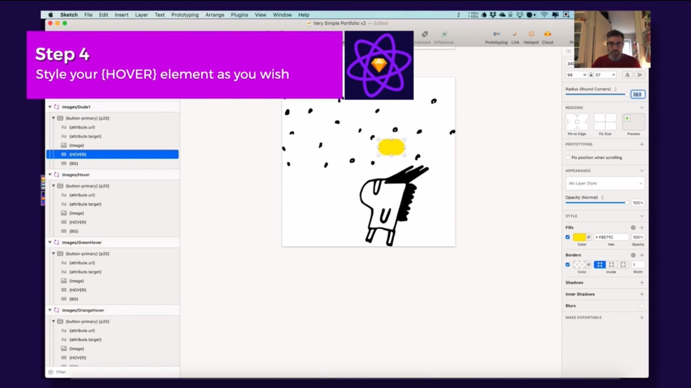
Task: Toggle Fix position when scrolling
Action: (x=568, y=157)
